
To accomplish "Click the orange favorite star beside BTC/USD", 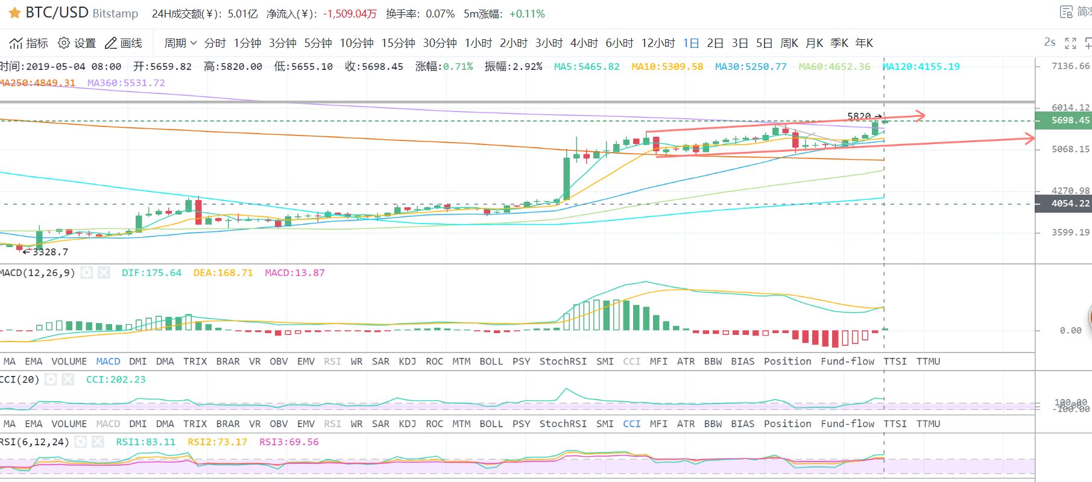I will click(15, 13).
